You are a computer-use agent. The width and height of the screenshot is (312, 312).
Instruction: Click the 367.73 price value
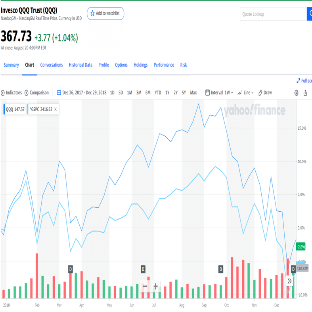(x=16, y=36)
